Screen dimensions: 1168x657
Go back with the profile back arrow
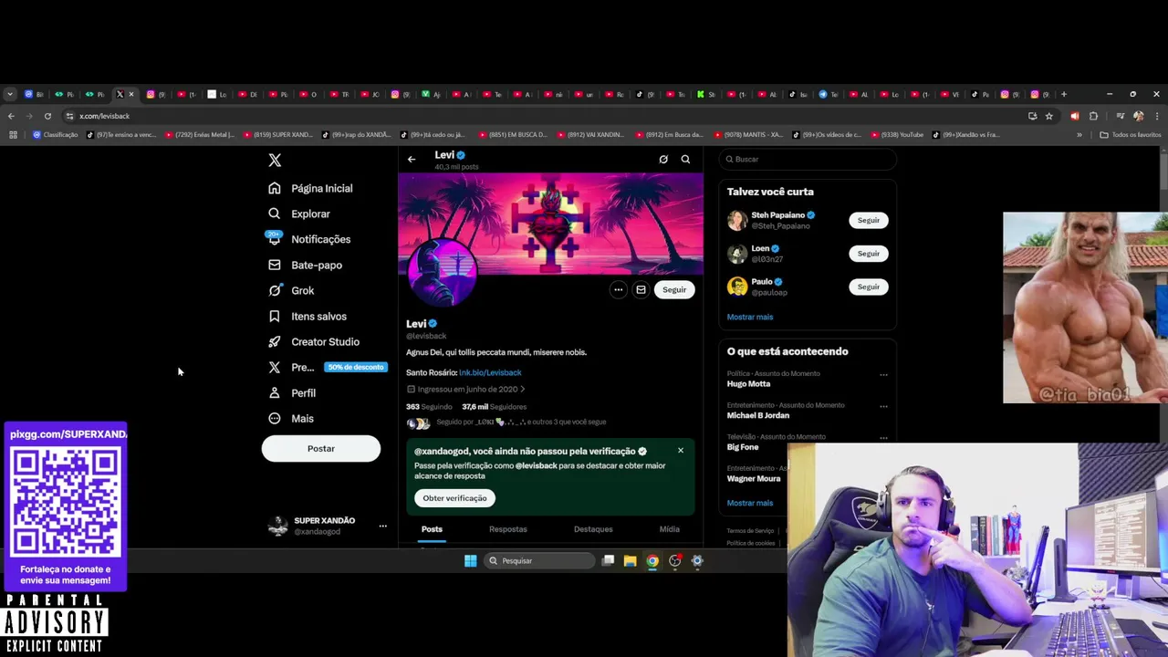point(412,160)
